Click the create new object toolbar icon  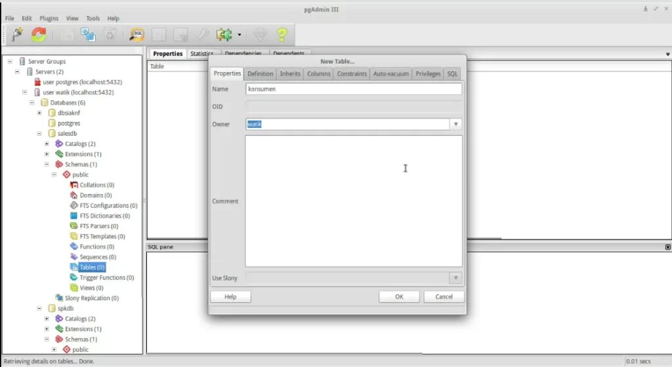click(x=89, y=35)
